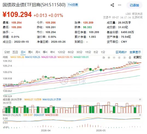Click the 已添加 button

click(134, 5)
